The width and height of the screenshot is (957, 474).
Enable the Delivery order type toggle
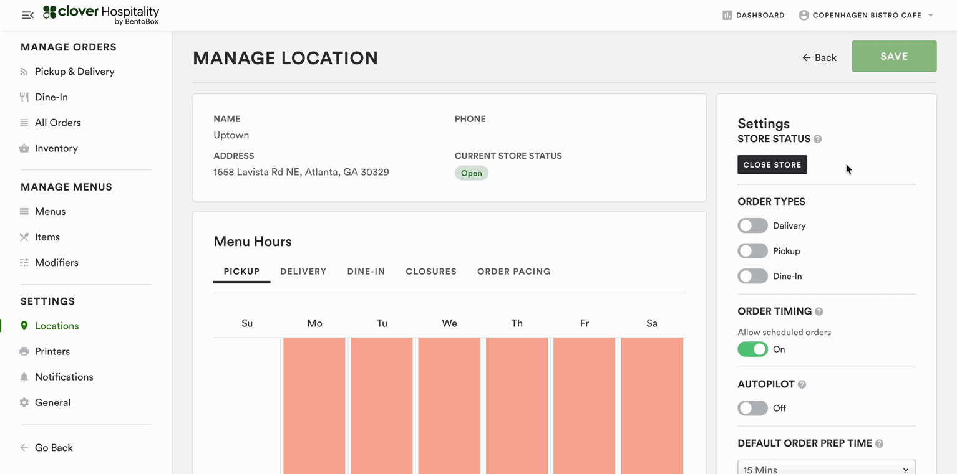coord(752,225)
